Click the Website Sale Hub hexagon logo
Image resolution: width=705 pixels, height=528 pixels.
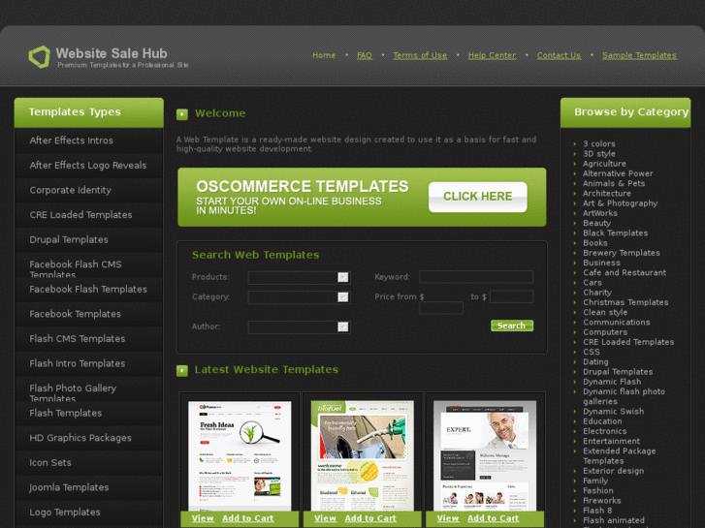click(x=39, y=56)
